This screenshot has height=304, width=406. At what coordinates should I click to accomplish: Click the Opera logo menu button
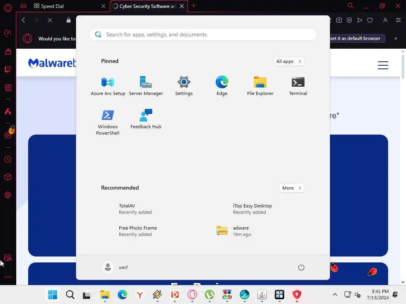click(8, 8)
